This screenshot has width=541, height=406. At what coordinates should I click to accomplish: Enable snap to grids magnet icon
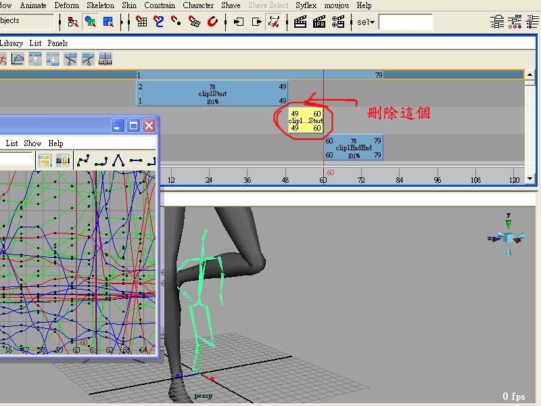(141, 22)
